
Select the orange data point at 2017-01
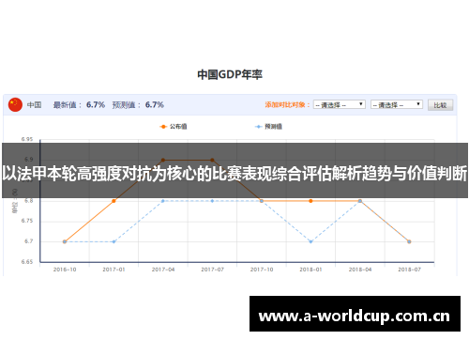(113, 201)
